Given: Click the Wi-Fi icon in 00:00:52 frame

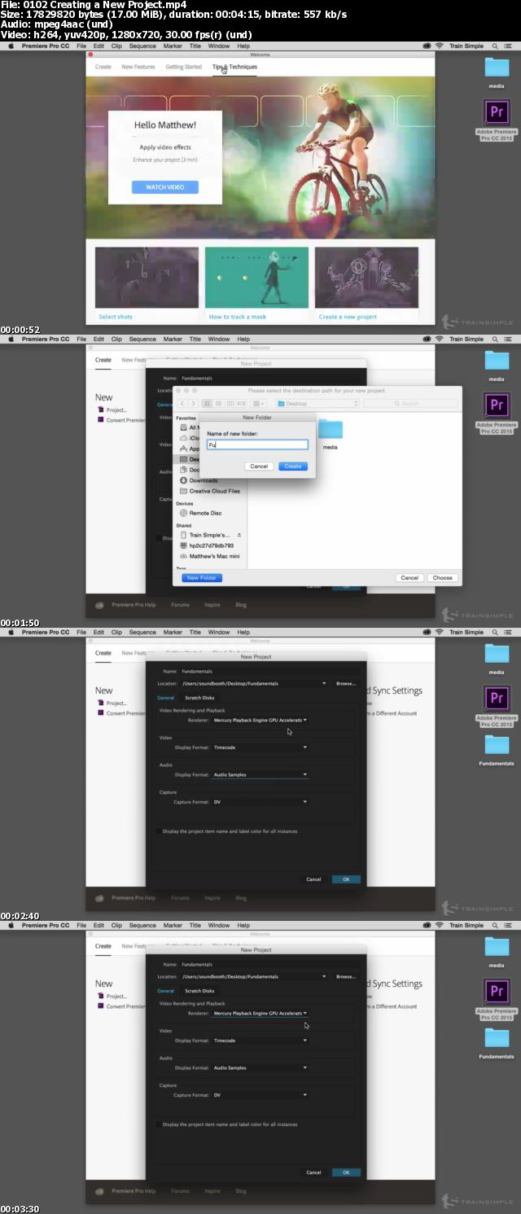Looking at the screenshot, I should pos(440,46).
